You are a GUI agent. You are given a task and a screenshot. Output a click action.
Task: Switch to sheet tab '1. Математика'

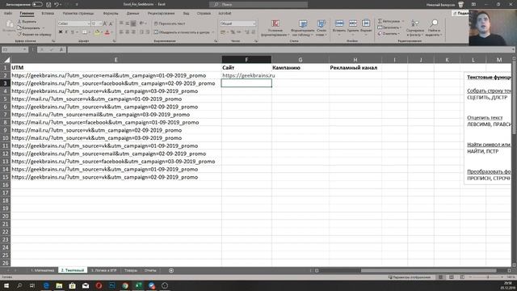point(43,270)
